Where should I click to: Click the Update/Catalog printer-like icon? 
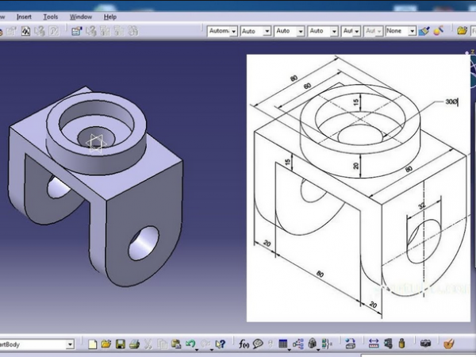(351, 344)
